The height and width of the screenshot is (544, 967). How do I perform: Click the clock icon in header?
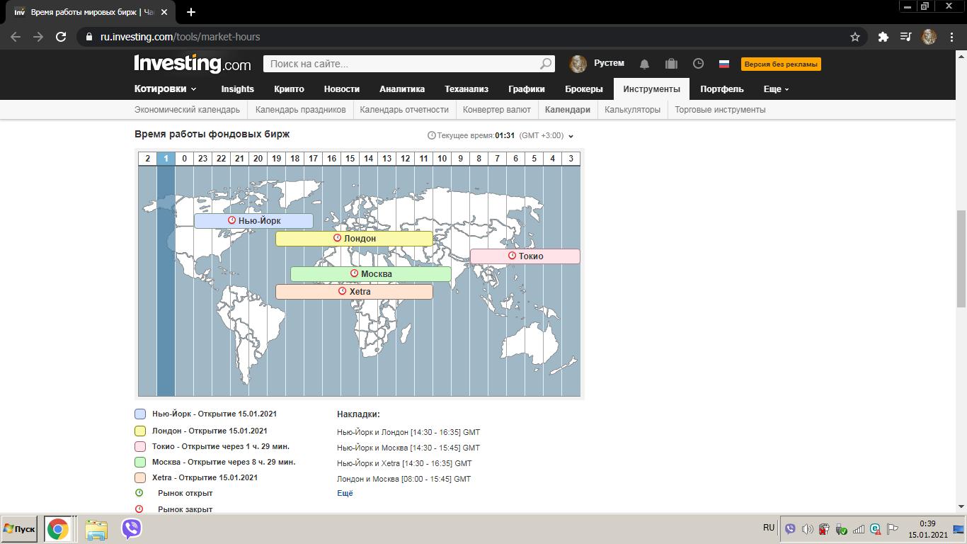click(698, 64)
